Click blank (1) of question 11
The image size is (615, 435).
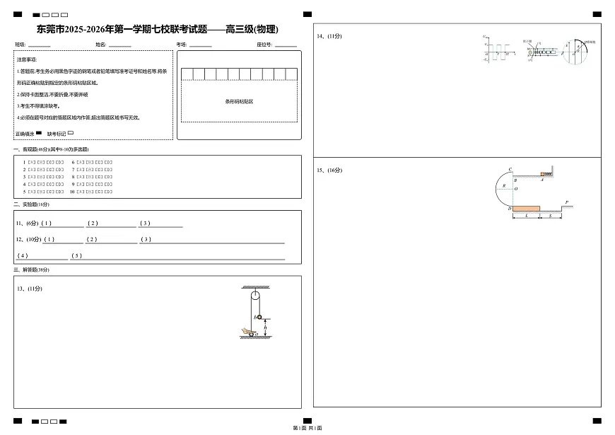click(x=67, y=224)
